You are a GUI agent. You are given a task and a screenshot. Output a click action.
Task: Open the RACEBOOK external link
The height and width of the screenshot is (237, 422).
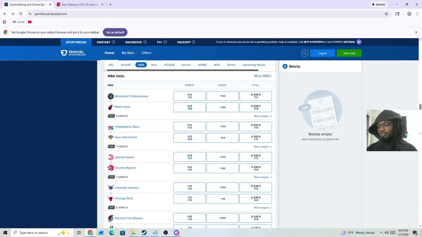(136, 42)
